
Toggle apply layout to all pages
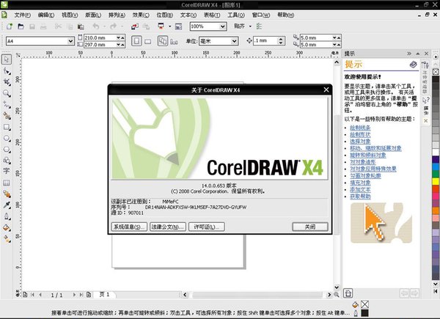coord(163,41)
